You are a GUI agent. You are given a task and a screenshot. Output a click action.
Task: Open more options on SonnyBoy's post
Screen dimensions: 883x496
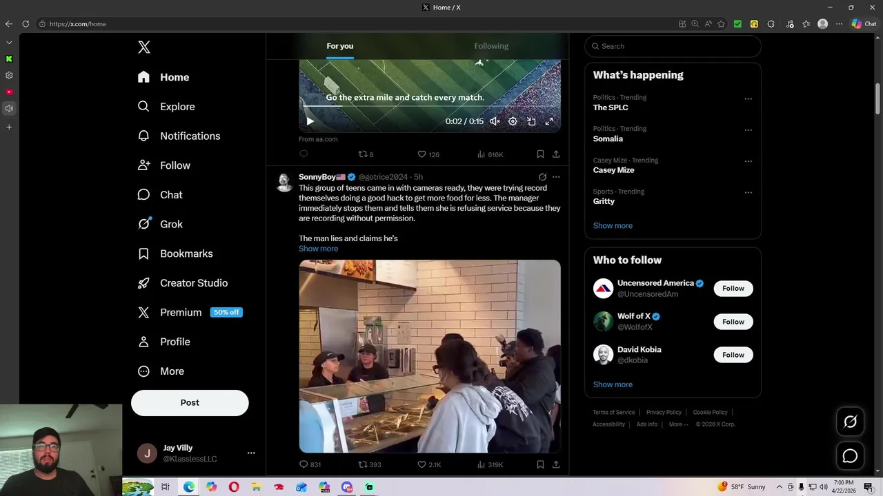coord(556,177)
